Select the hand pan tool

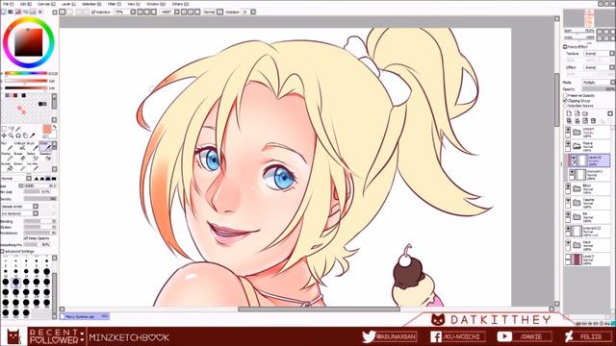coord(25,136)
